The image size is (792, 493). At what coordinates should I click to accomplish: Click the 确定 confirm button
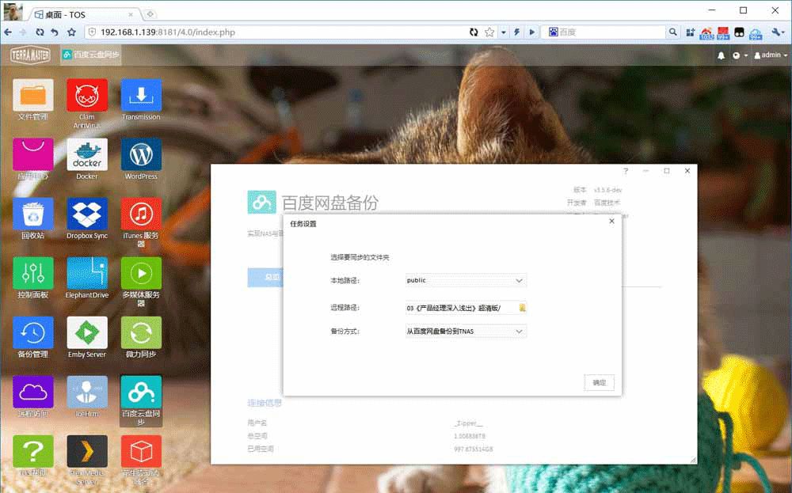(600, 382)
